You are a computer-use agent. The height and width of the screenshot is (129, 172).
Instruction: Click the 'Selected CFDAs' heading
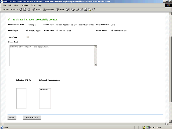(23, 80)
